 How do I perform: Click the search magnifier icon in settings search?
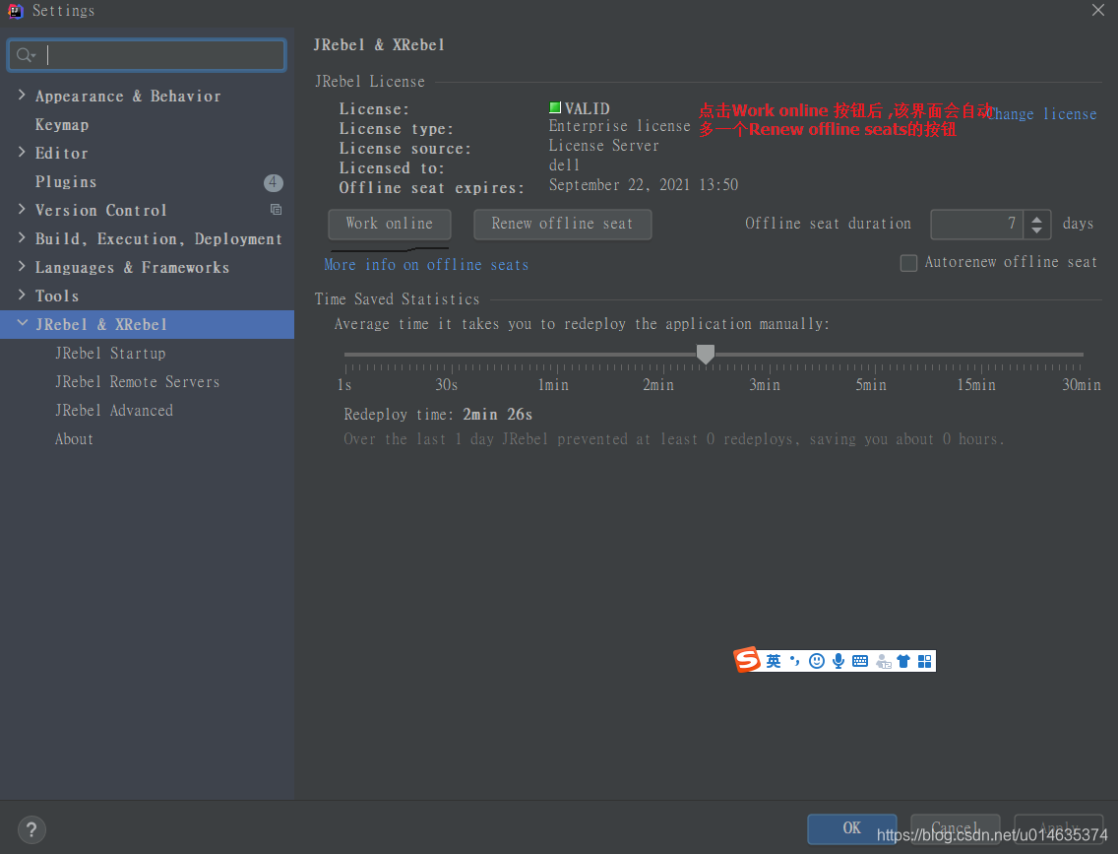[x=25, y=55]
